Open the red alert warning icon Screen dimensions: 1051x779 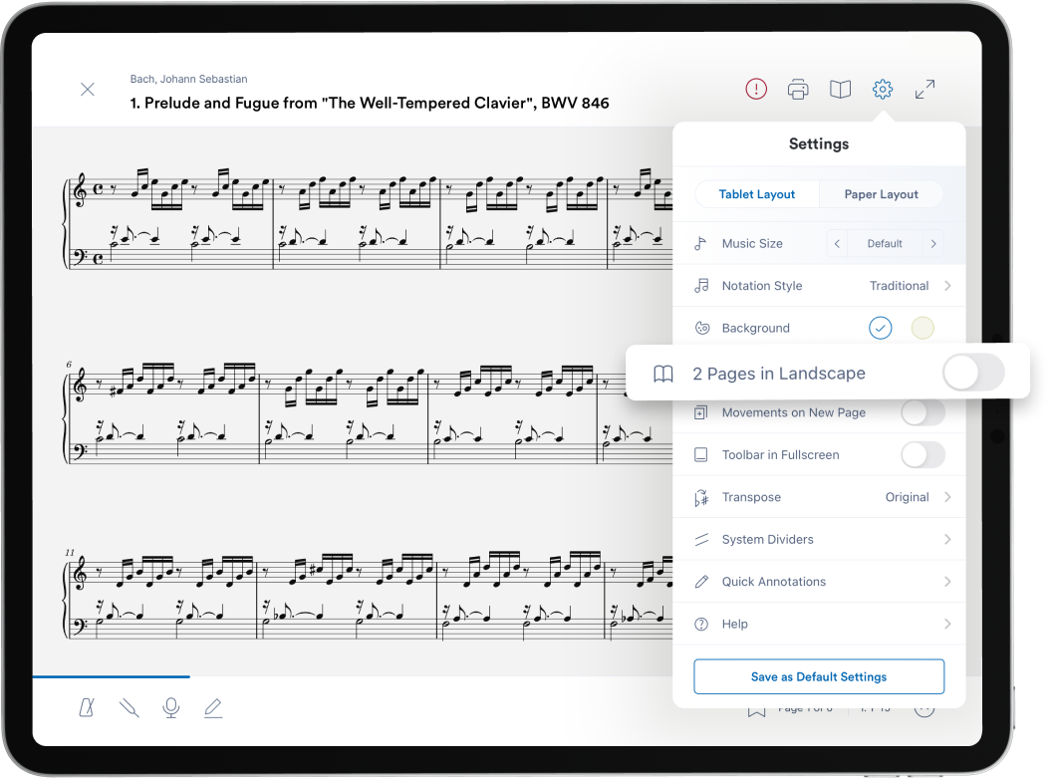(x=756, y=89)
